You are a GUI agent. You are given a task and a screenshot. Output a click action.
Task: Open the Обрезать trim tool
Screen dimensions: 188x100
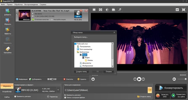pos(8,22)
